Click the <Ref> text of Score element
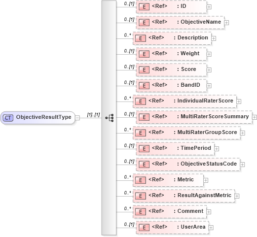 point(159,69)
